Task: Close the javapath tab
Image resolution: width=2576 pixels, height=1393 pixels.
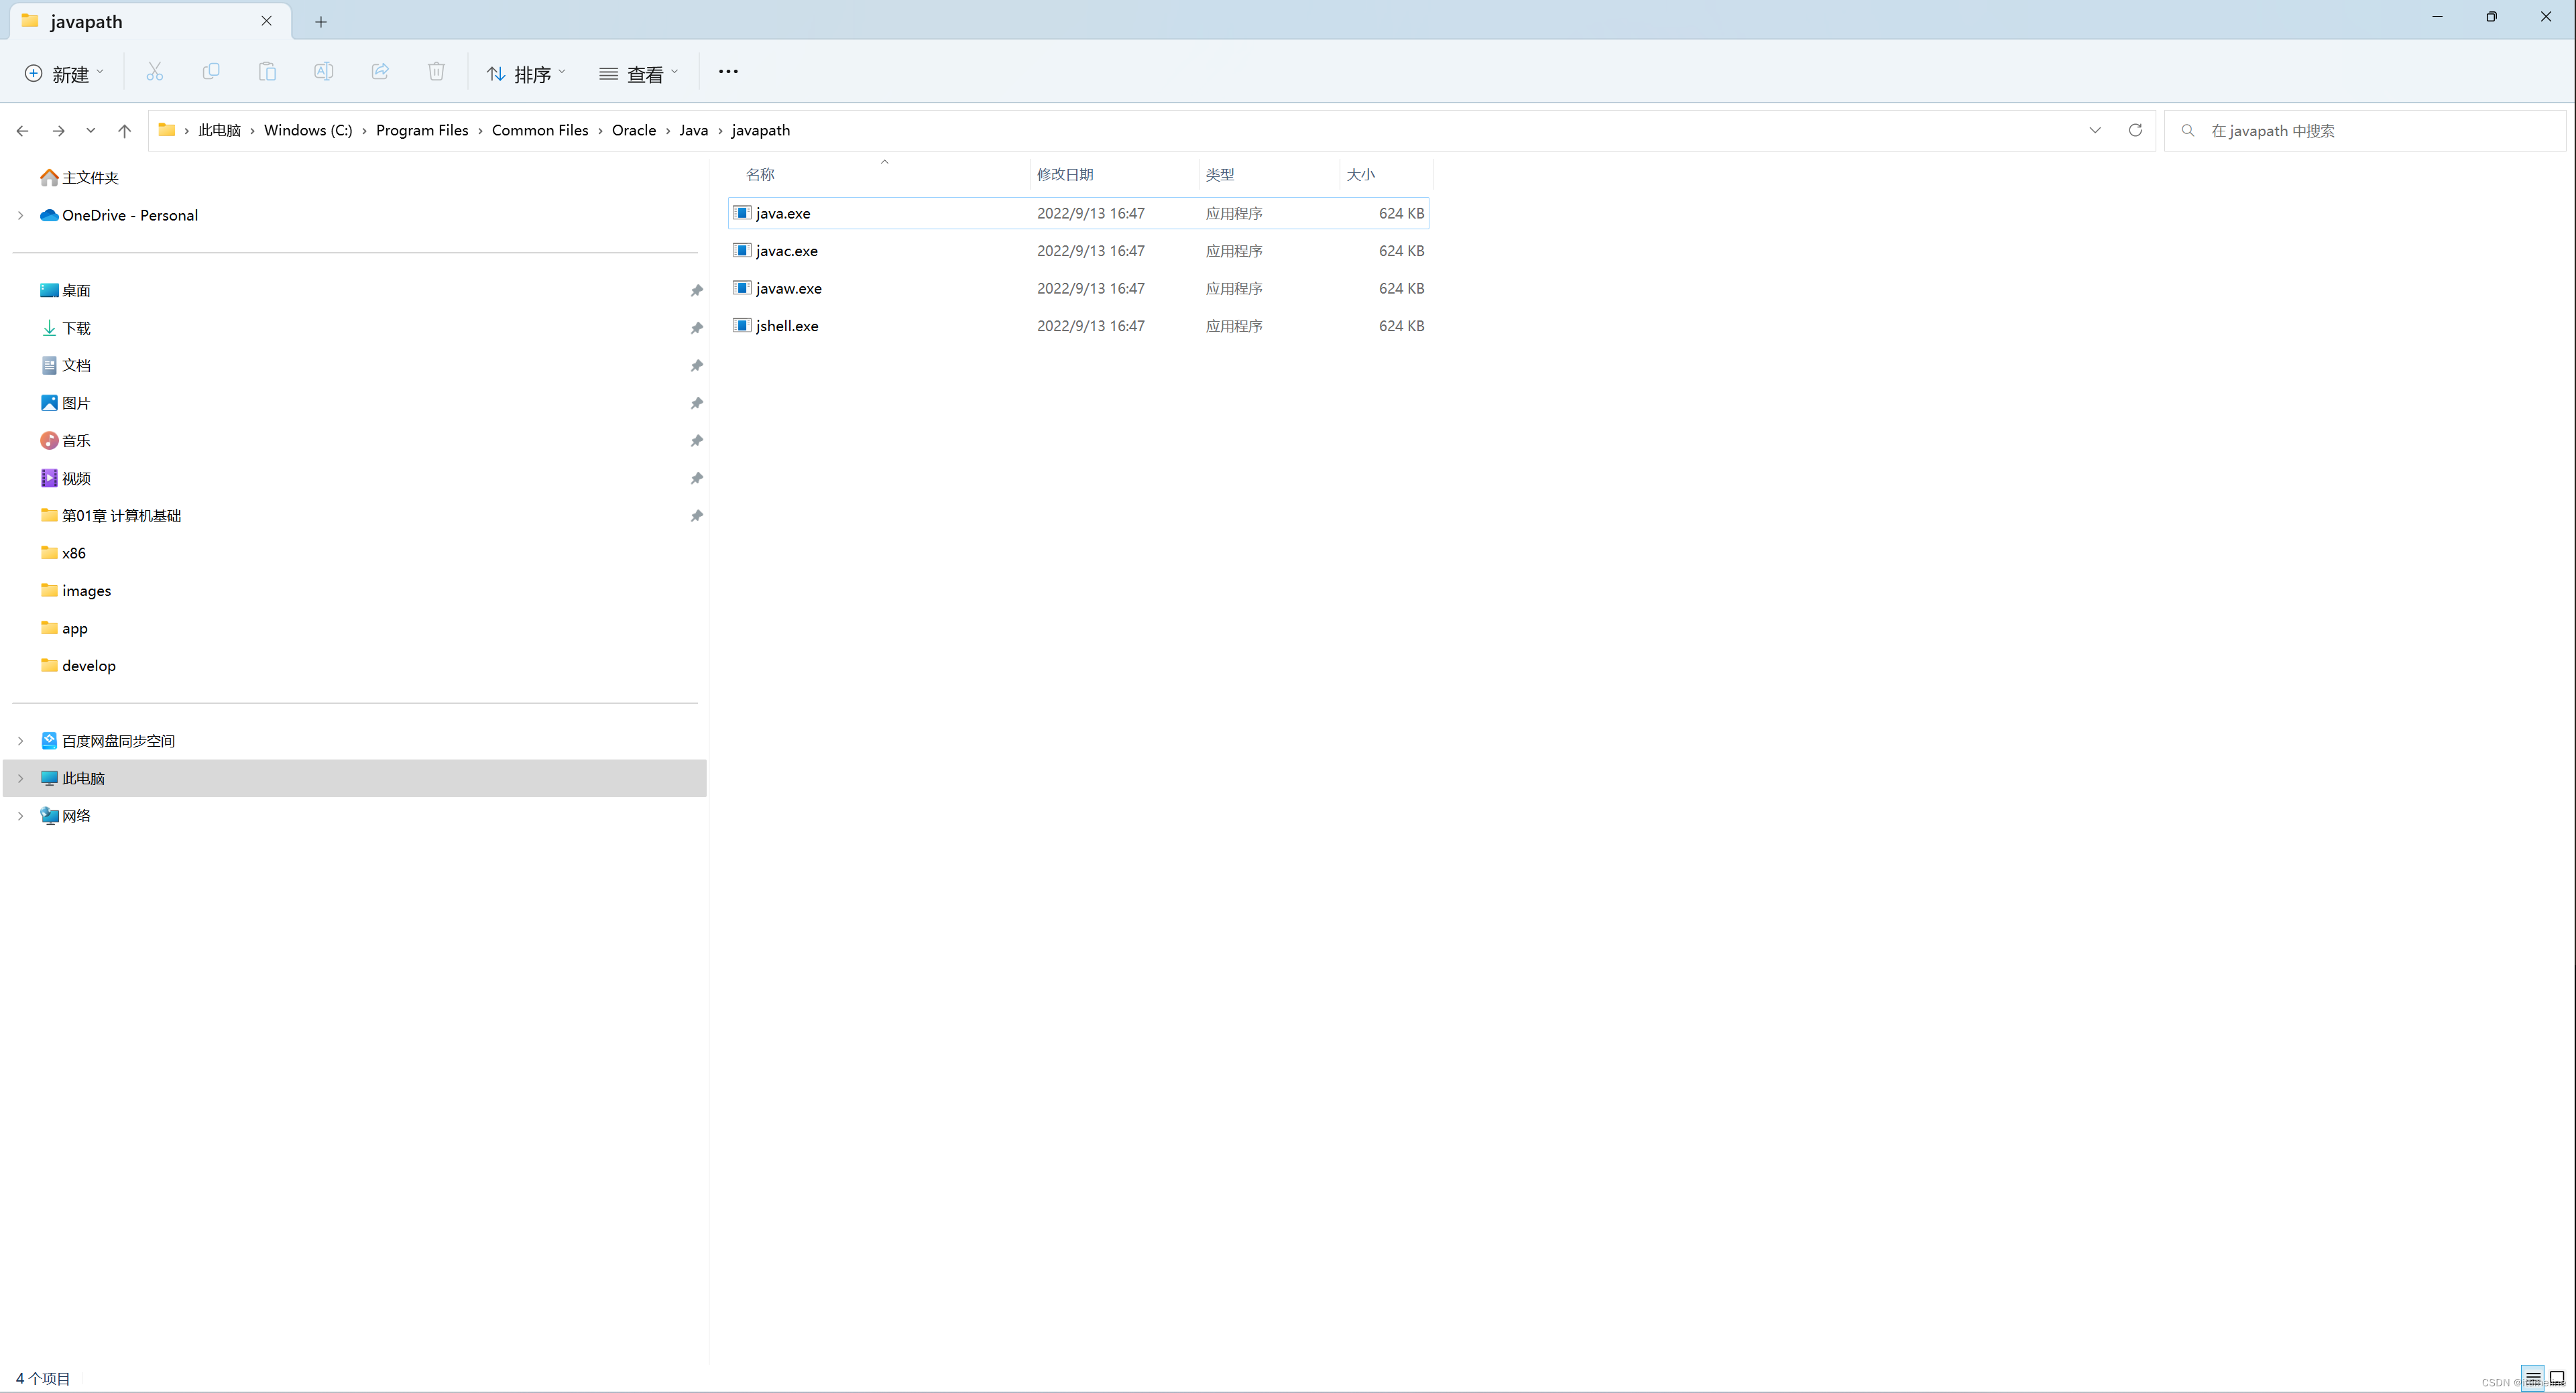Action: (266, 21)
